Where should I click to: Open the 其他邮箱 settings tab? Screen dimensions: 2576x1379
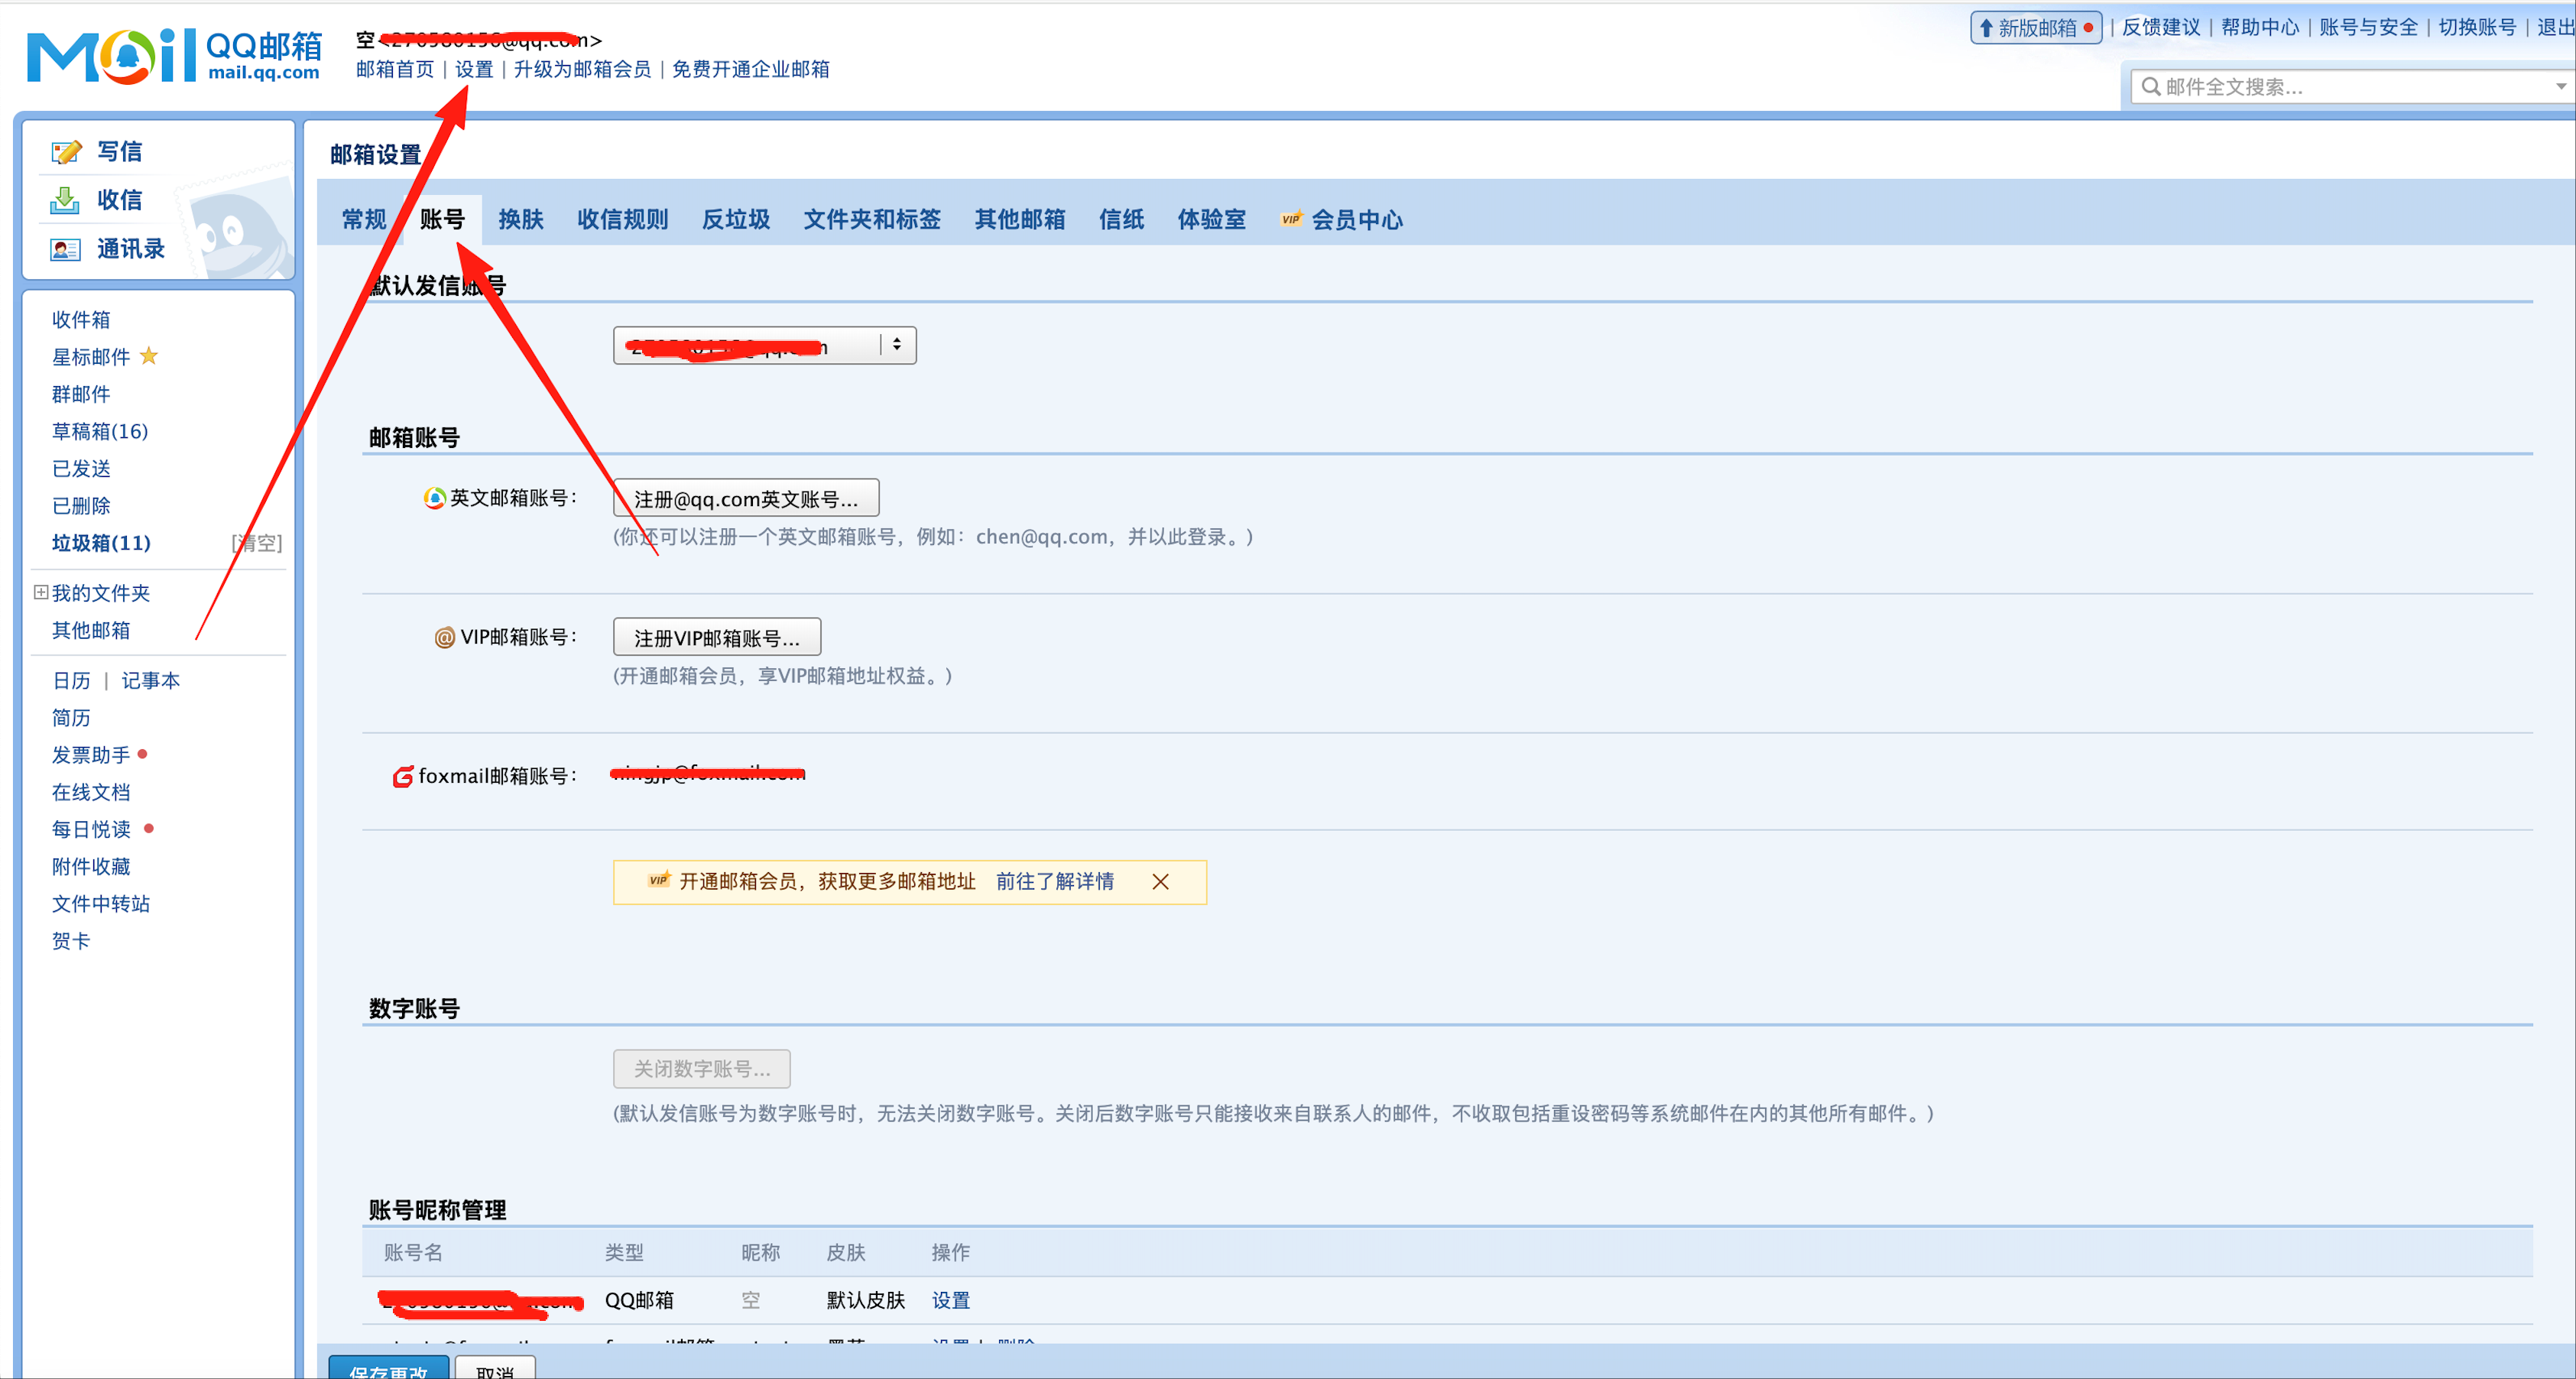tap(1020, 219)
